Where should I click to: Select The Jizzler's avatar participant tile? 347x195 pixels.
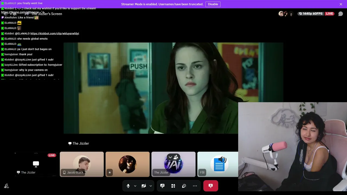click(173, 164)
